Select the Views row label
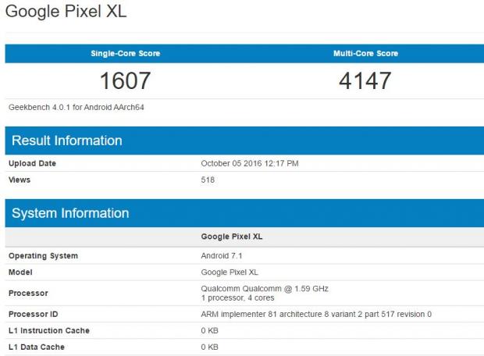 click(20, 180)
